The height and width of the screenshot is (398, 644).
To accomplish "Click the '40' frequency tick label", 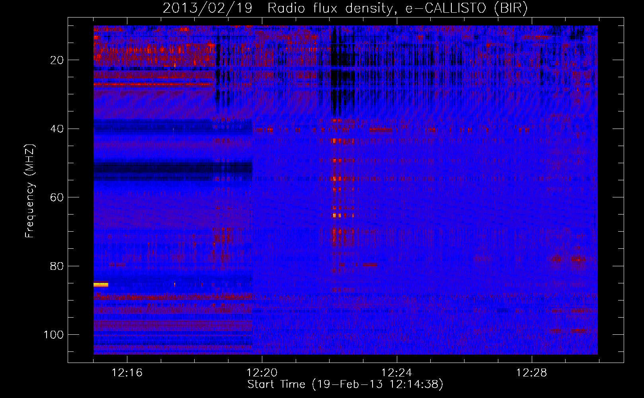I will tap(57, 129).
